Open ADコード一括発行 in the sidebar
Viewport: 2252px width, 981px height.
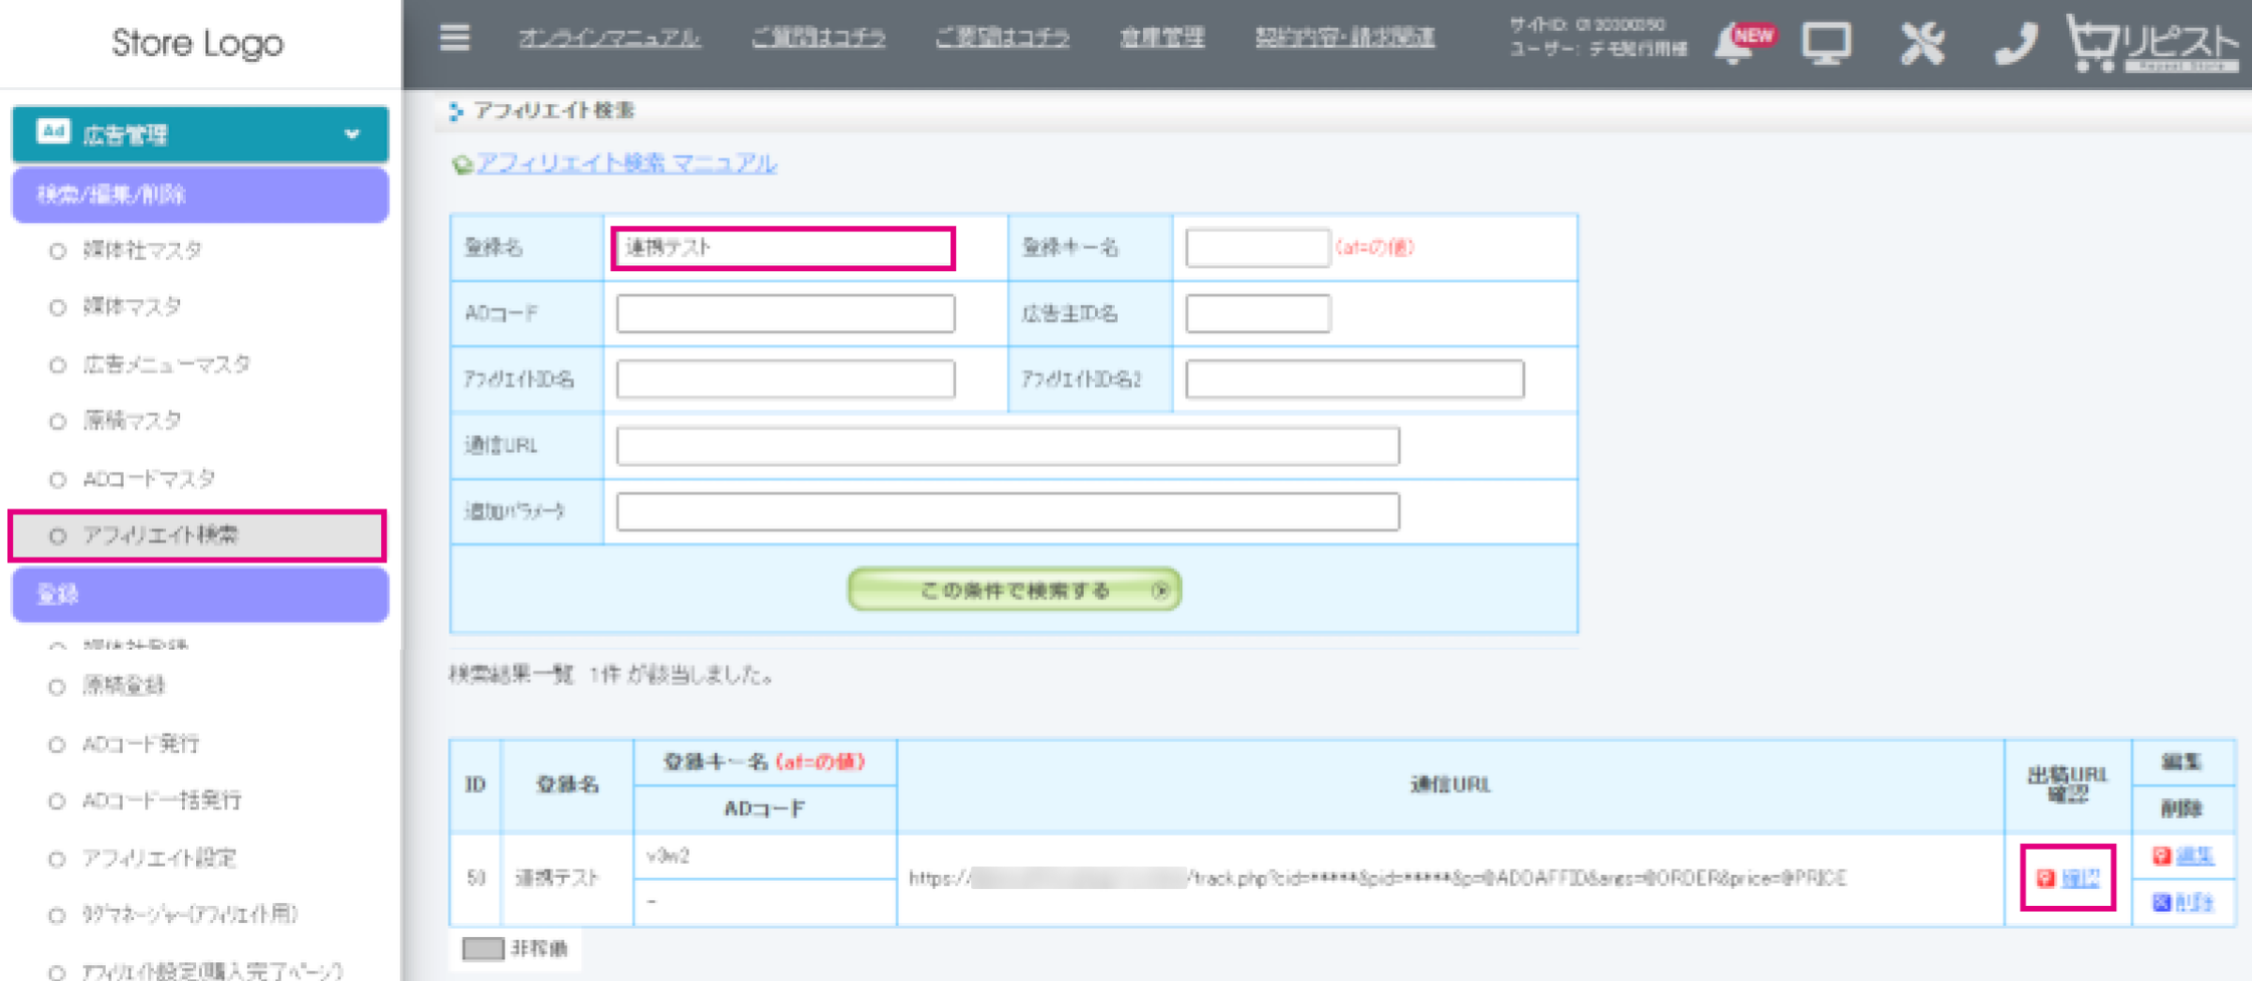click(162, 800)
